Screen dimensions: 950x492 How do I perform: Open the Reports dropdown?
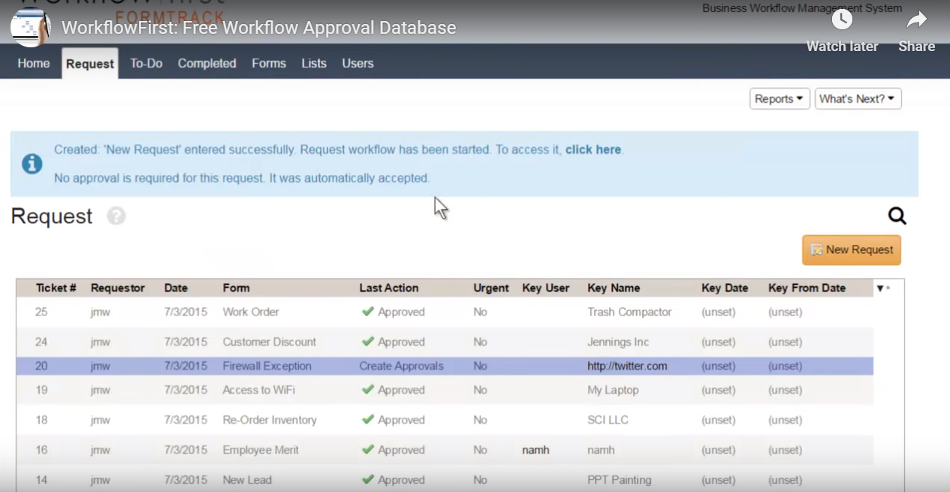779,98
